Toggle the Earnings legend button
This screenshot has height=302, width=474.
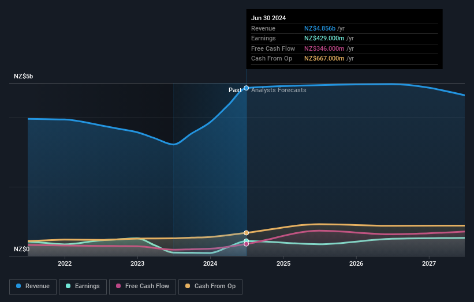pos(83,286)
